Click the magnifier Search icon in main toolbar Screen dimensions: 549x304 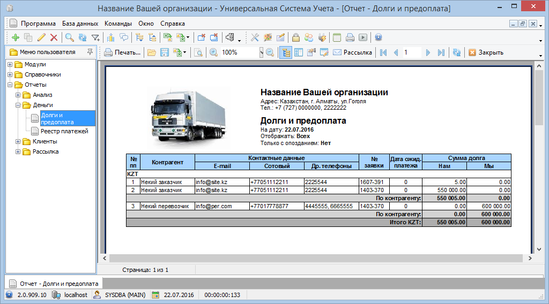[69, 37]
